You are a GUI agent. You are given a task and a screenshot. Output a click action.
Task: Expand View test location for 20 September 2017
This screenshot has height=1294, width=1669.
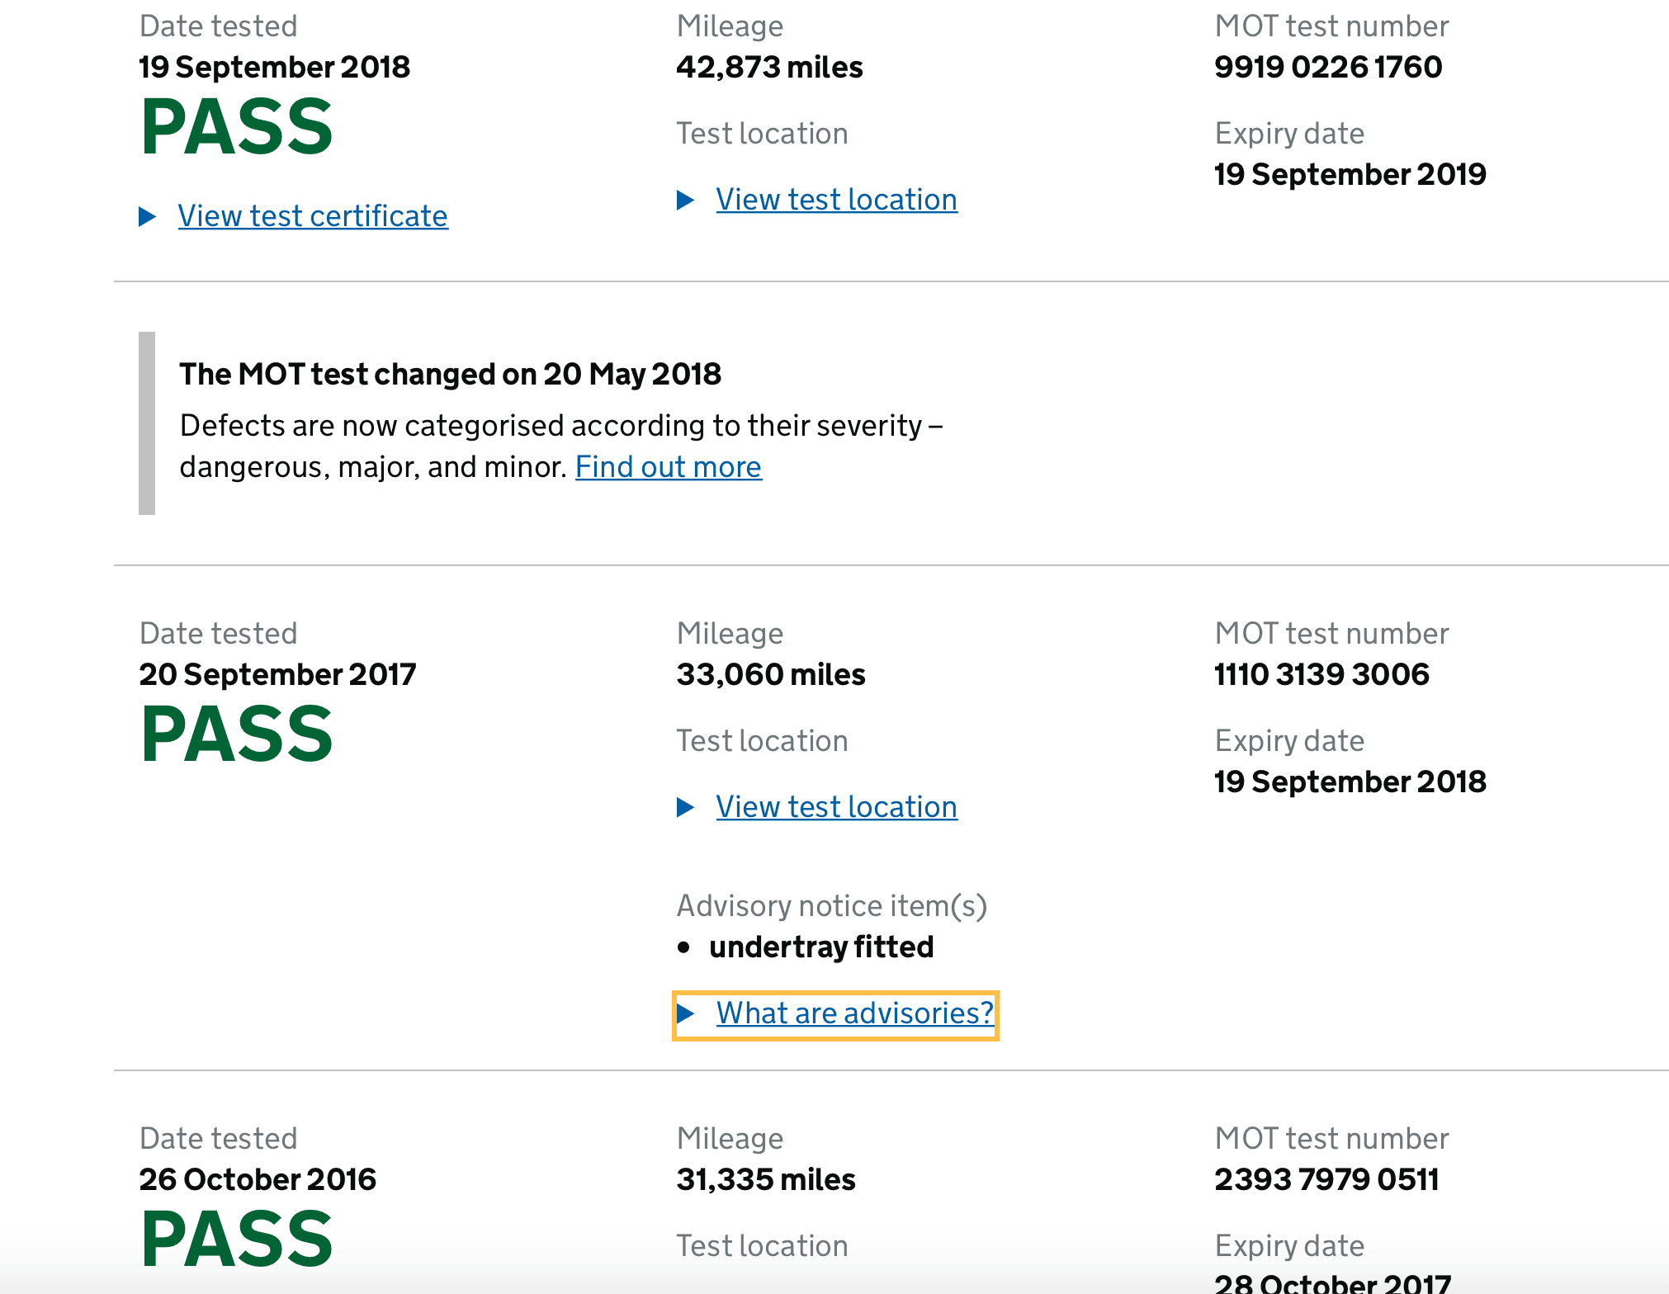pos(836,807)
